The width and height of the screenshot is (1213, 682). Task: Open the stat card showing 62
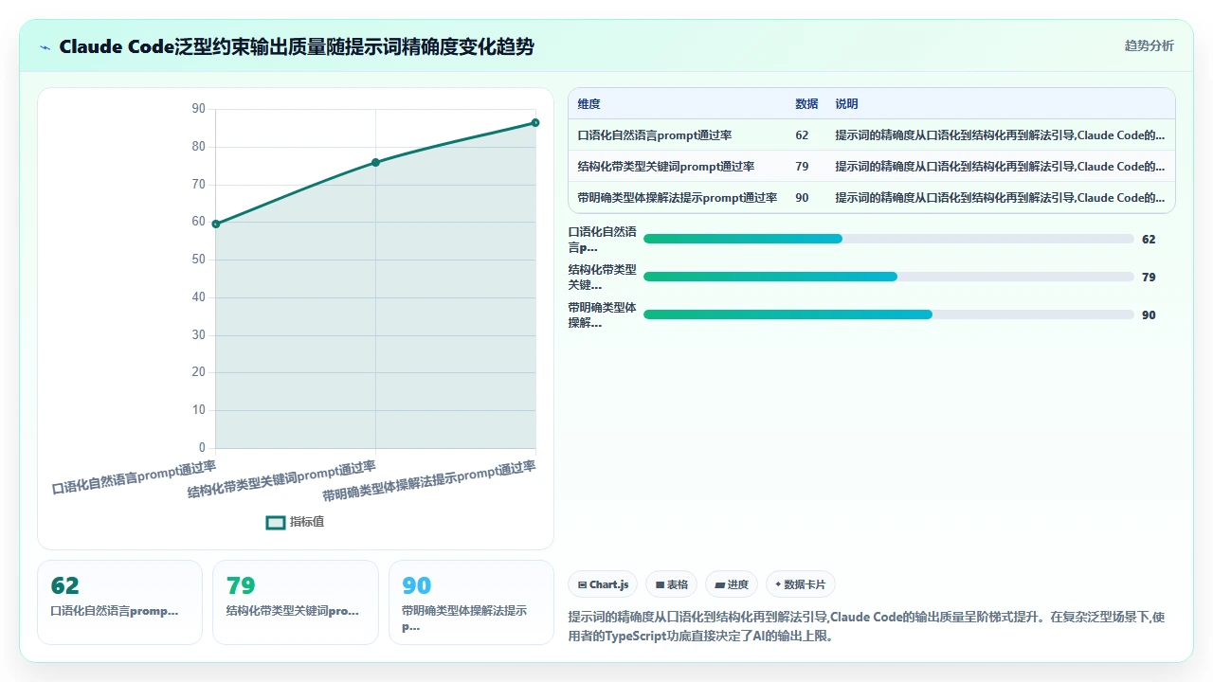[119, 602]
